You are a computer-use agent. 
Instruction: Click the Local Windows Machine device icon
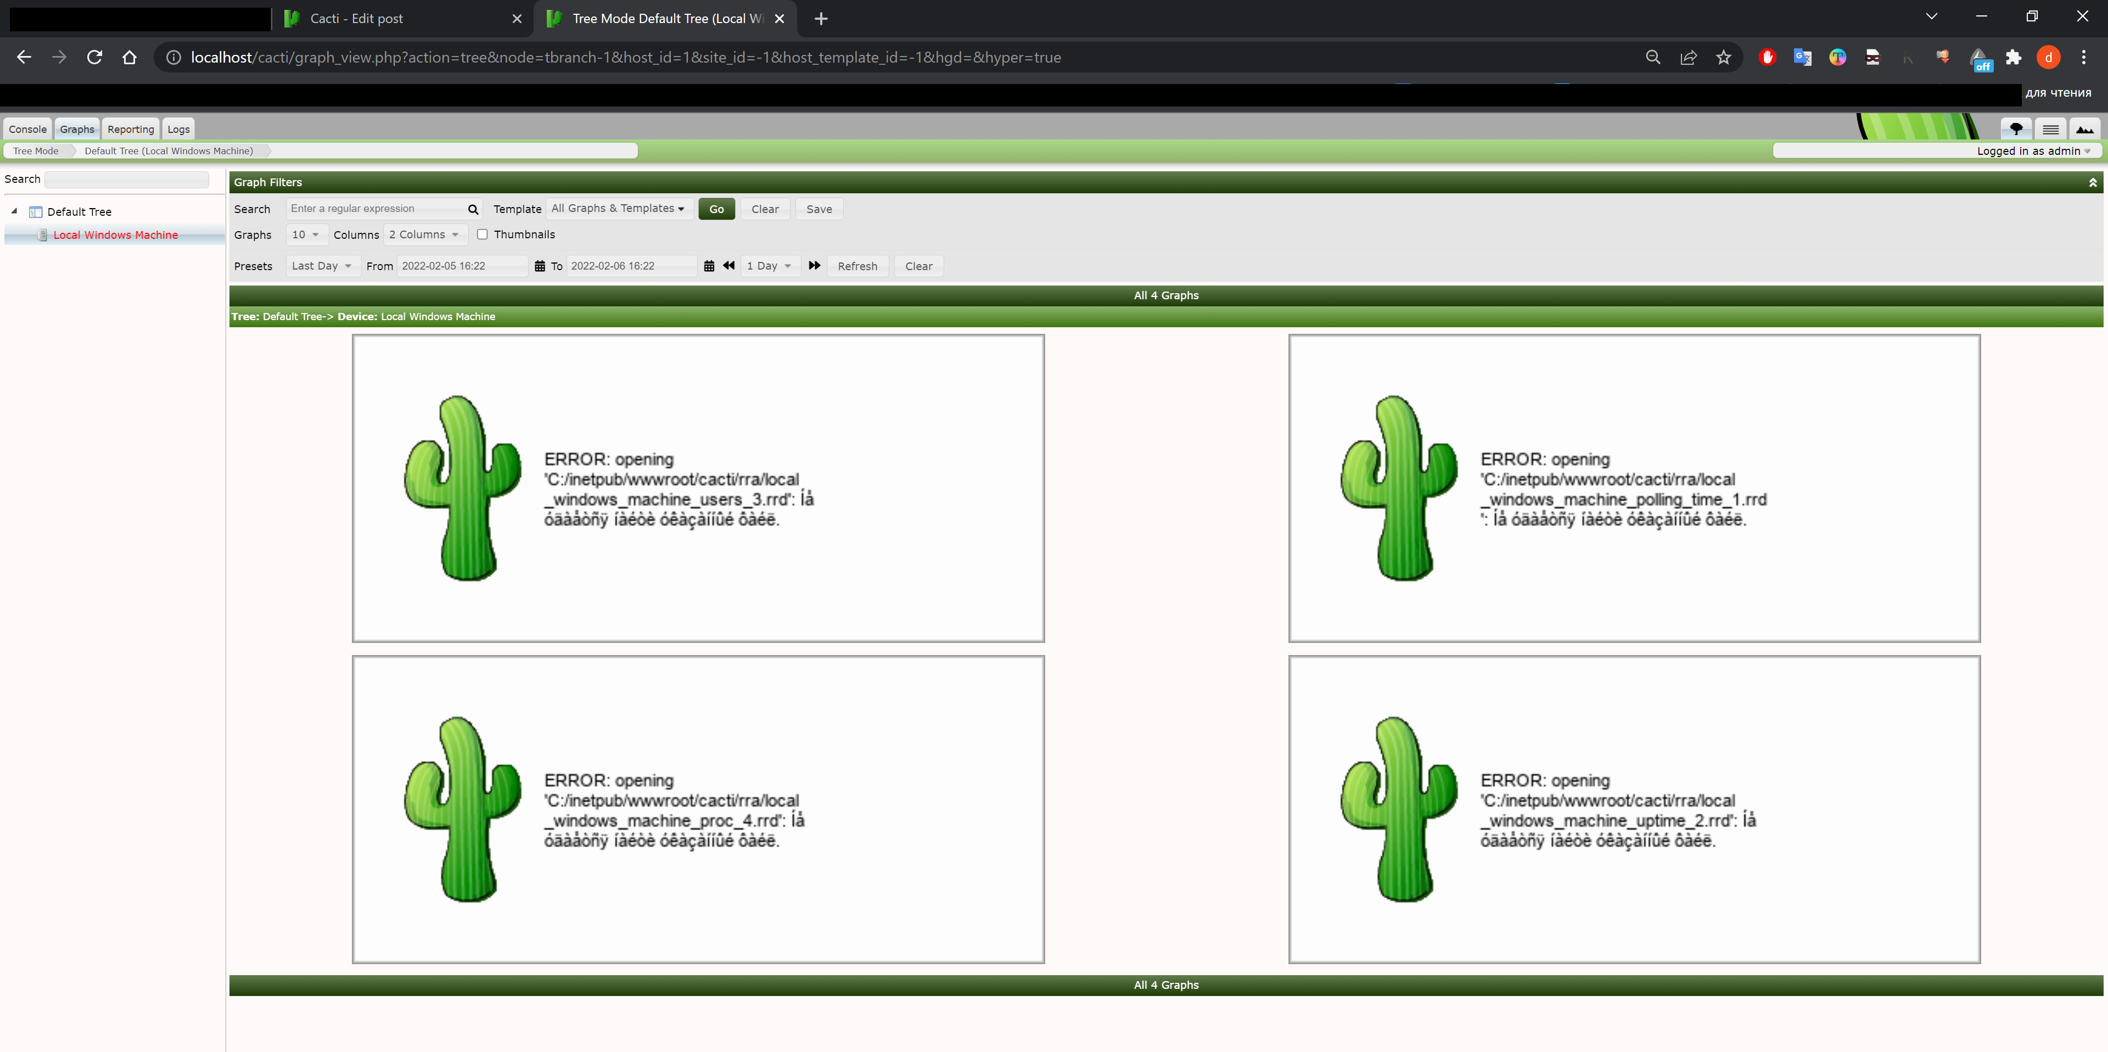pyautogui.click(x=43, y=235)
